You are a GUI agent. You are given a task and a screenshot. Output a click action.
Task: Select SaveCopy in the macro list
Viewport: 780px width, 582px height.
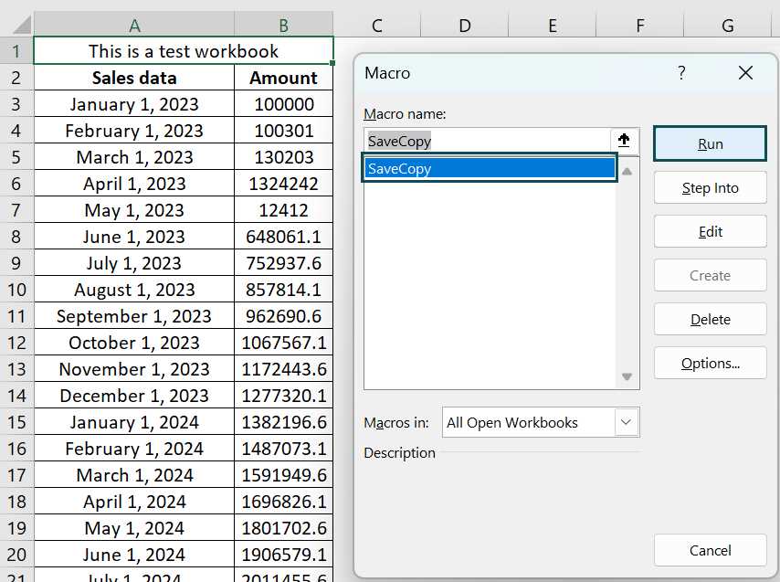(x=490, y=168)
